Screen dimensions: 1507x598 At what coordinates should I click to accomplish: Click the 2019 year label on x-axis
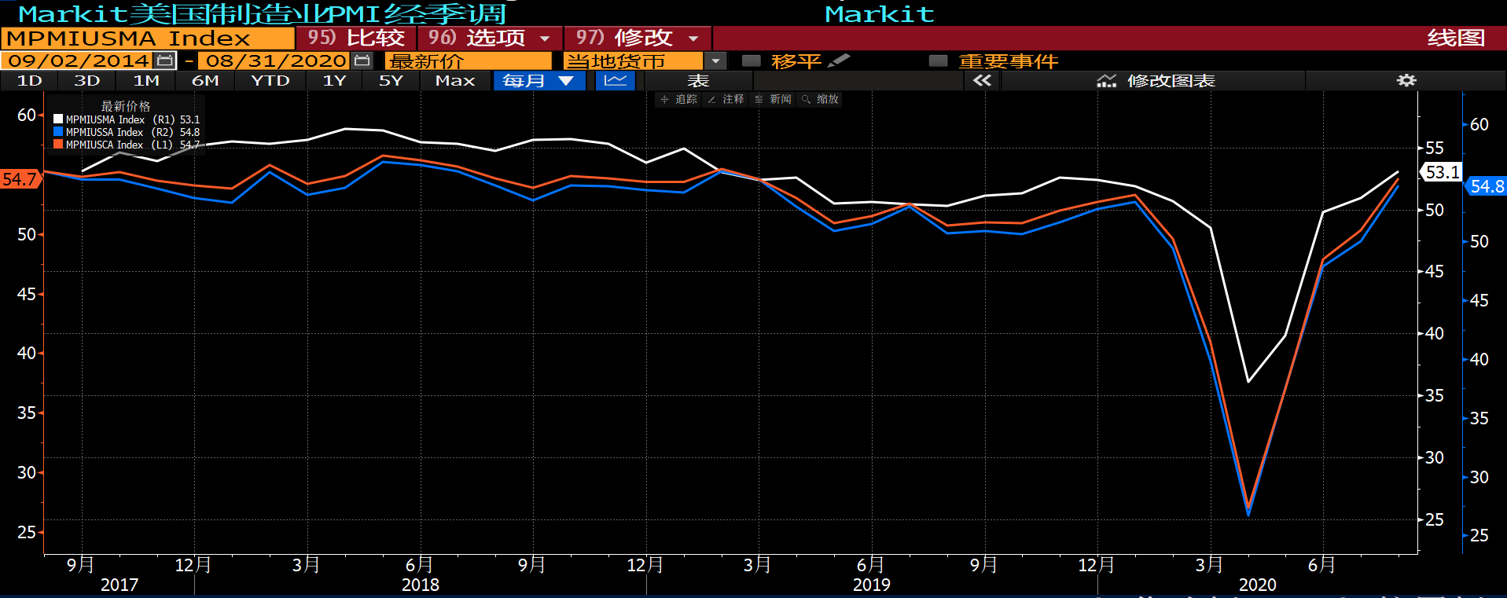click(x=872, y=585)
